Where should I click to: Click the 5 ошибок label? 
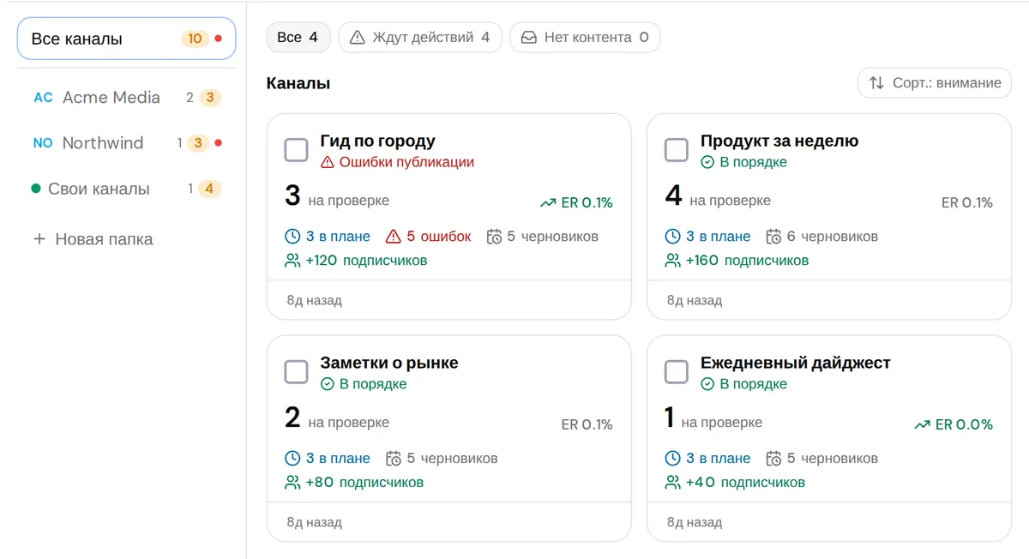tap(439, 237)
